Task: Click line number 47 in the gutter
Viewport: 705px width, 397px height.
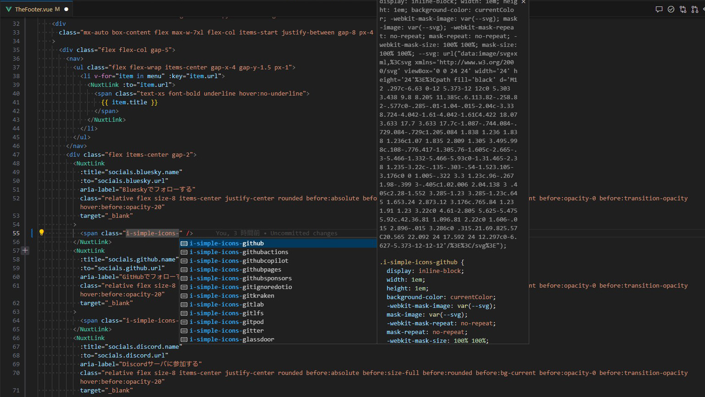Action: coord(17,155)
